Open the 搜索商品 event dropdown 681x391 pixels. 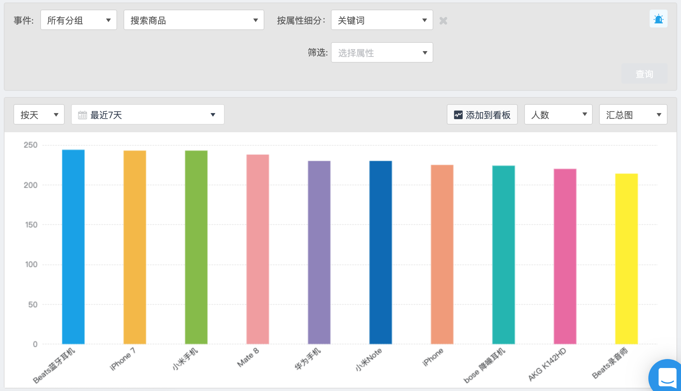click(194, 20)
